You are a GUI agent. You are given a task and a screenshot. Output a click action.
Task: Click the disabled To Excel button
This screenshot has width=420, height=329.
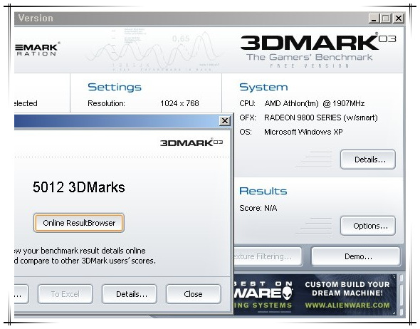point(65,294)
